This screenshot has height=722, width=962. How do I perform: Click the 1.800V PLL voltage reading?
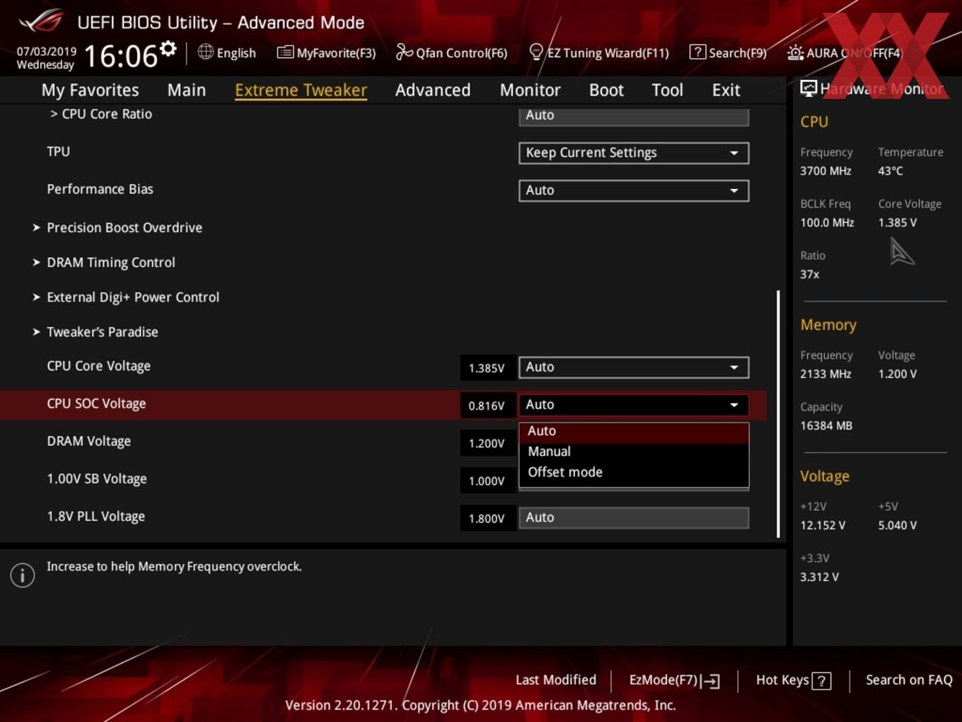pos(487,518)
